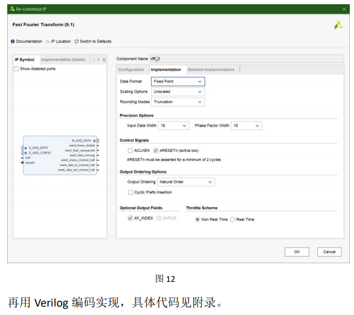
Task: Click the left arrow in IP Symbol tabs
Action: coord(94,60)
